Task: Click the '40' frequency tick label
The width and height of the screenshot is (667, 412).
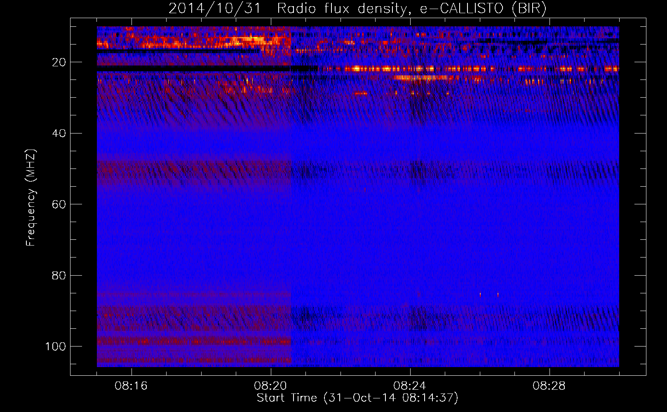Action: tap(59, 133)
